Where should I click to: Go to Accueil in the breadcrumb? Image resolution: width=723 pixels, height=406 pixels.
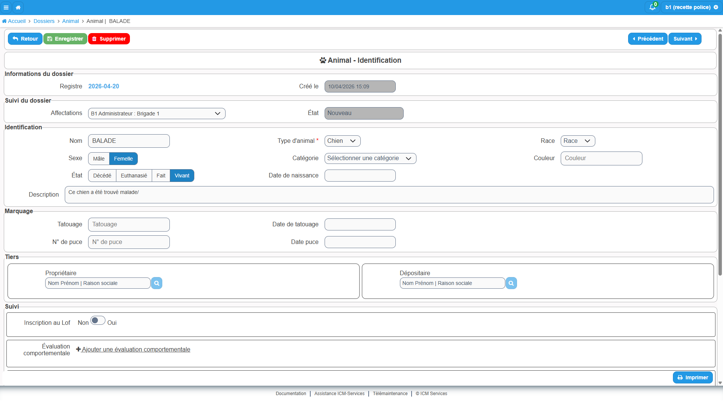(14, 21)
